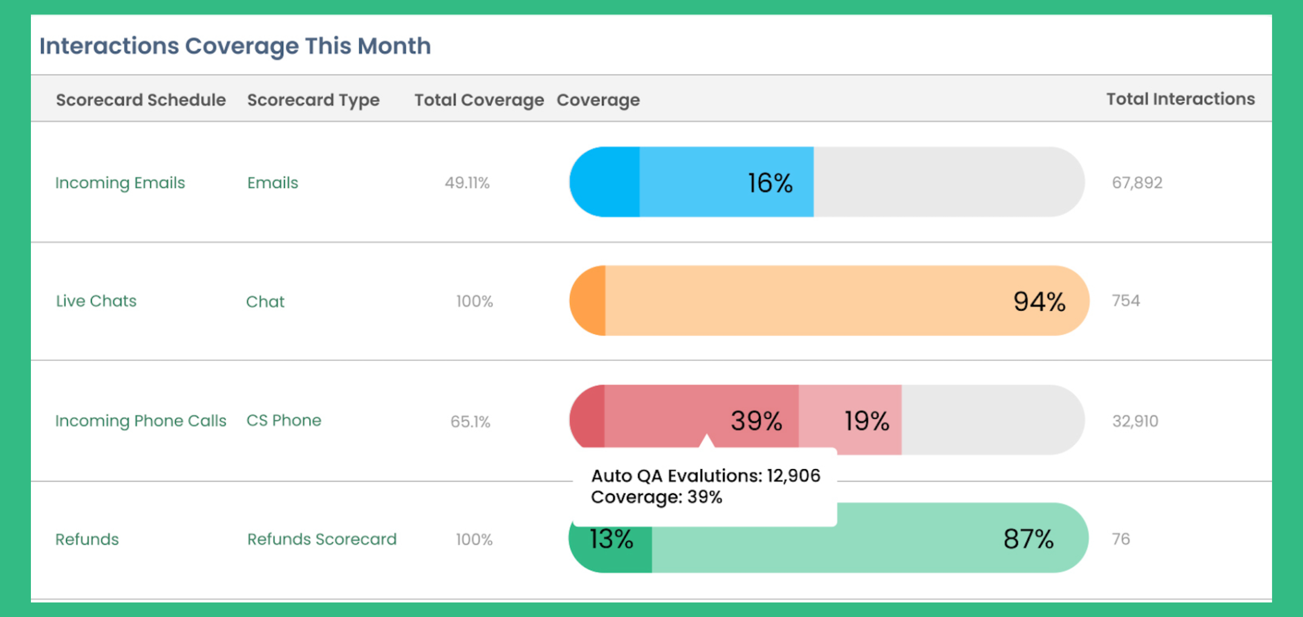The height and width of the screenshot is (617, 1303).
Task: Click the Interactions Coverage This Month title
Action: point(235,45)
